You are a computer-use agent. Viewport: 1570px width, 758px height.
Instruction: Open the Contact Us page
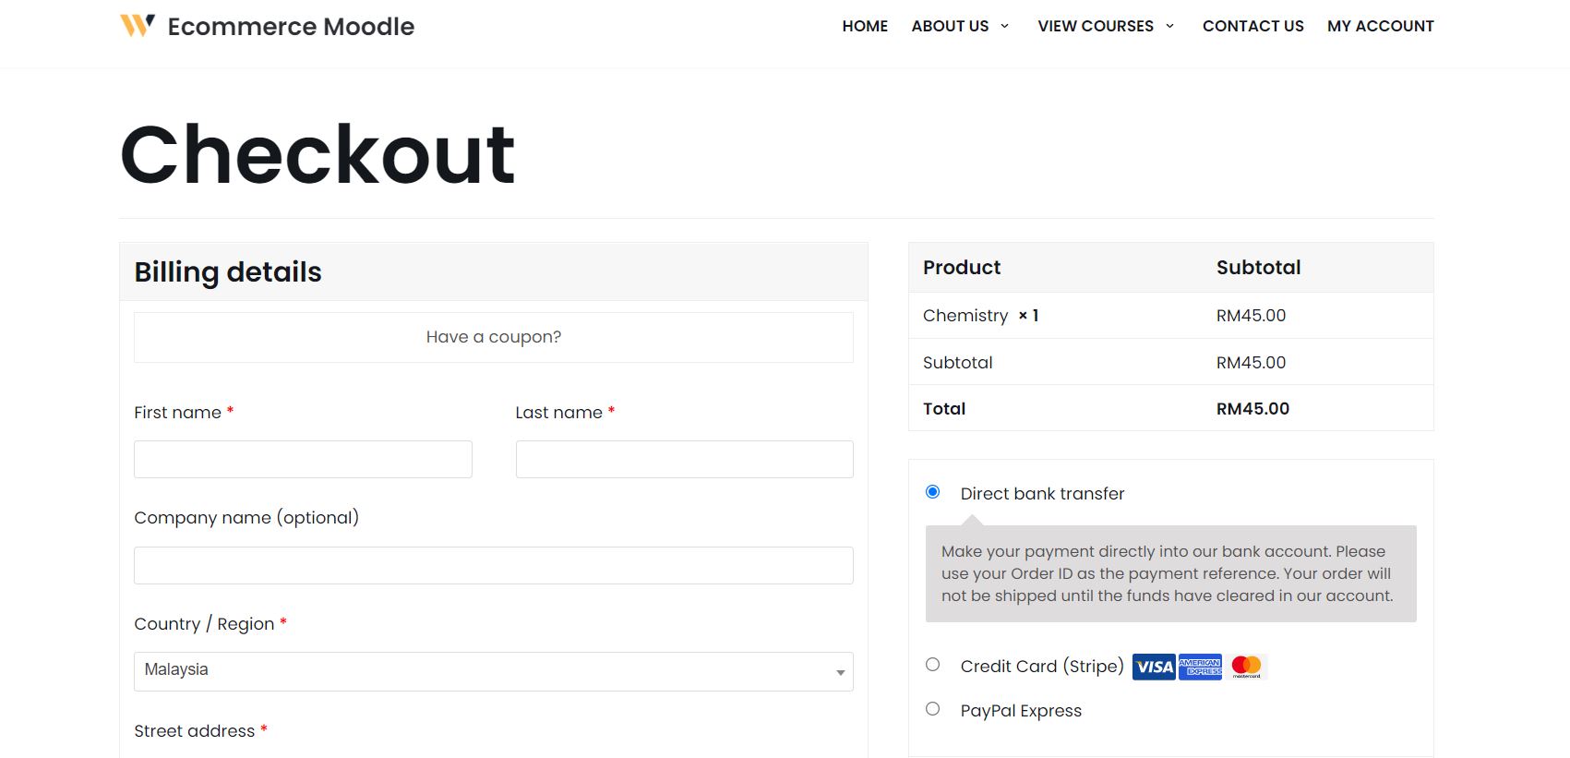pos(1252,26)
